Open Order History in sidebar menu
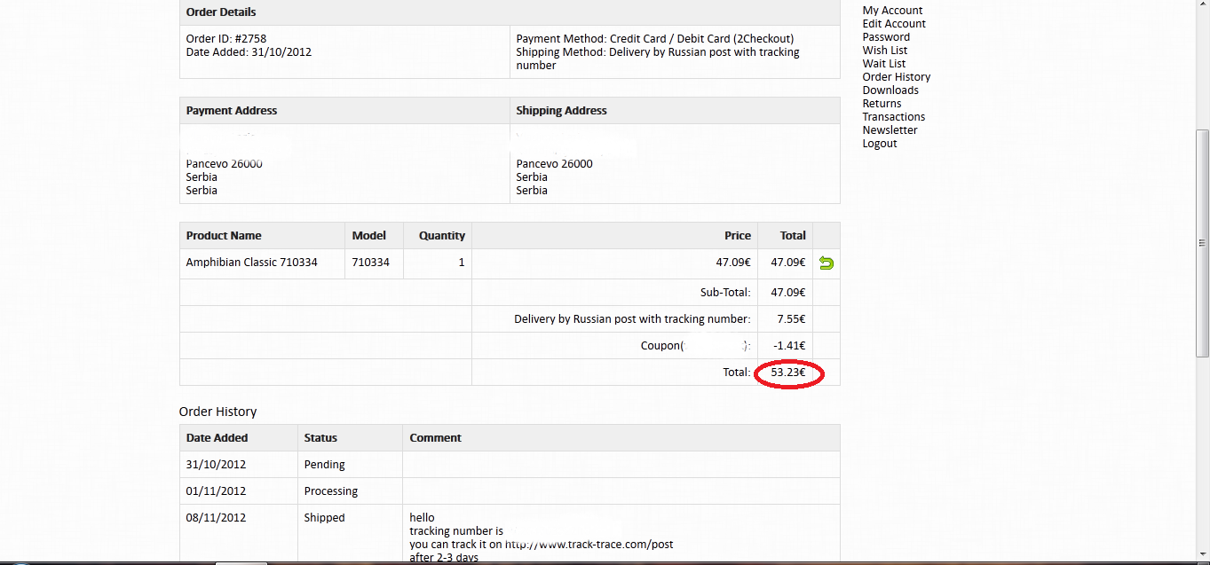The image size is (1210, 565). [896, 77]
